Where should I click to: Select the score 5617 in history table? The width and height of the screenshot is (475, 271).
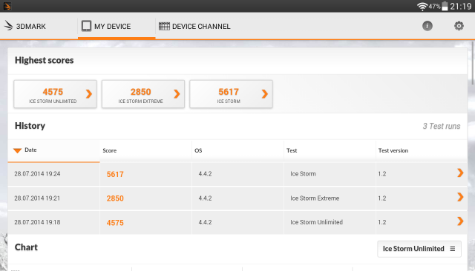click(x=115, y=174)
